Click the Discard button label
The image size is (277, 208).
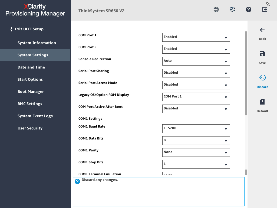pos(262,87)
